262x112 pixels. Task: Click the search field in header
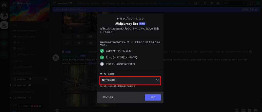point(235,3)
